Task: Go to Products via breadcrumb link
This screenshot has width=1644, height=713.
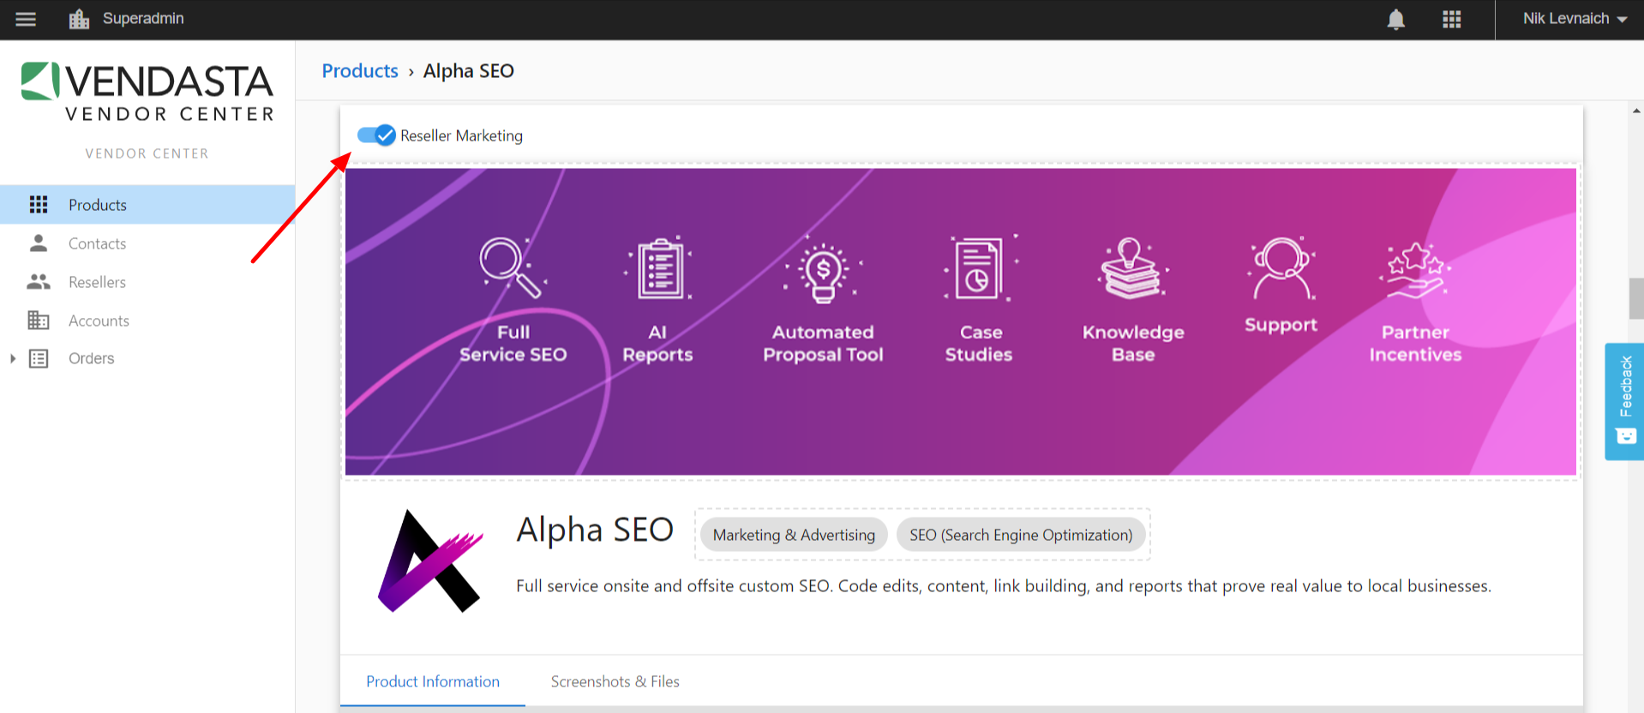Action: click(x=360, y=71)
